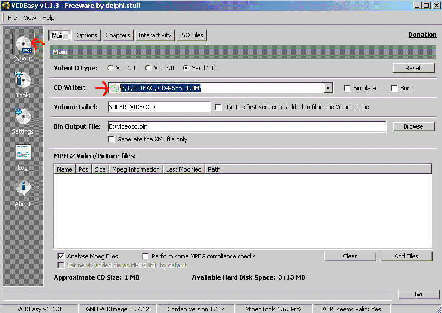Open the View menu
This screenshot has width=442, height=313.
coord(30,18)
